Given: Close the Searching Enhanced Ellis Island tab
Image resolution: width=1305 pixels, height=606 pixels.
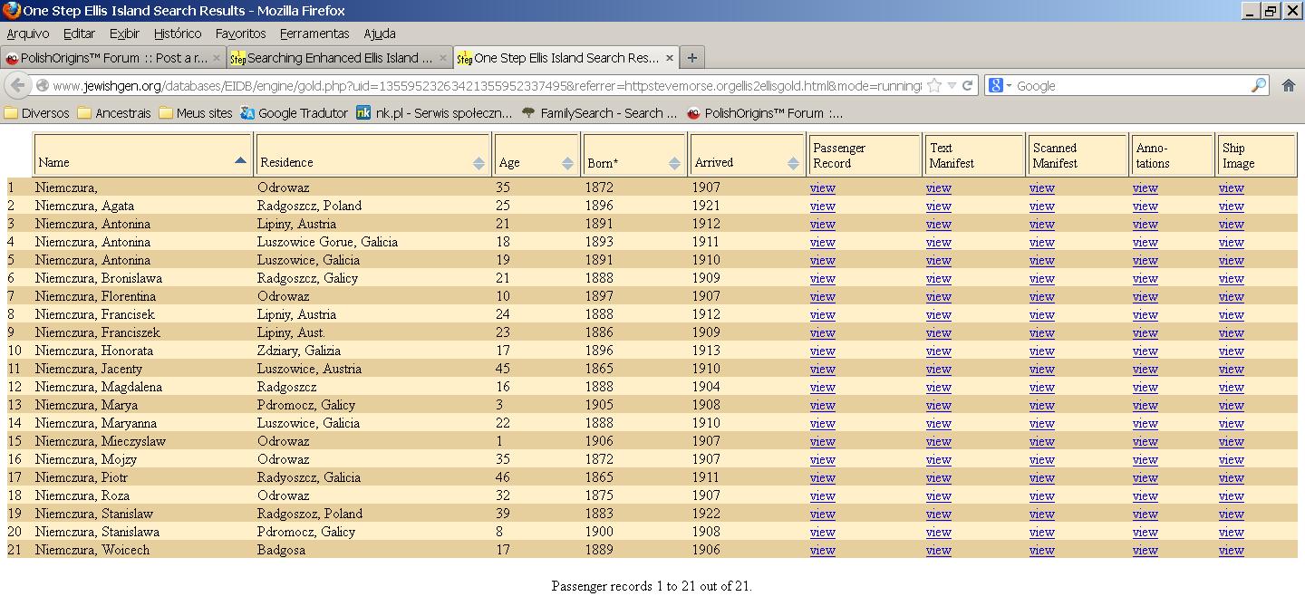Looking at the screenshot, I should [x=443, y=58].
